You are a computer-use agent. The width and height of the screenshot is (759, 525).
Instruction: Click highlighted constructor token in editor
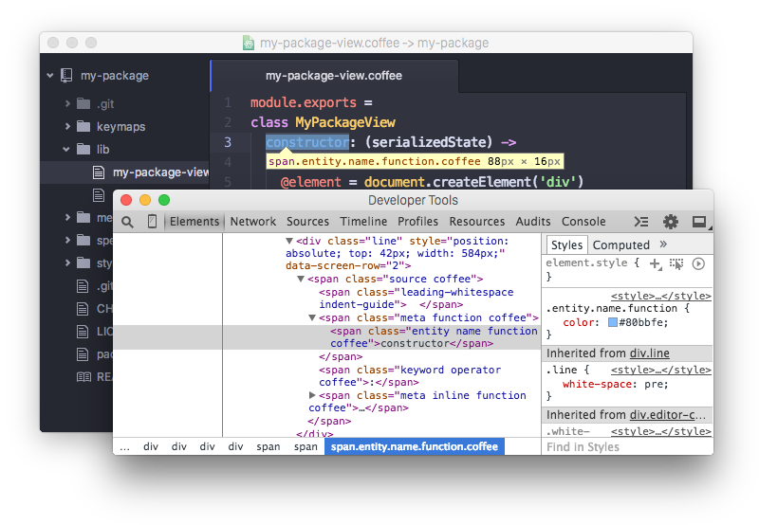307,142
